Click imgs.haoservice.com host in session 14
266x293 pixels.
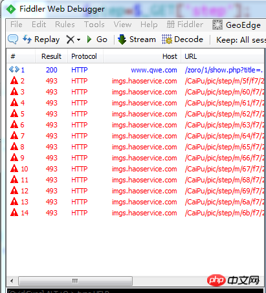pyautogui.click(x=144, y=213)
